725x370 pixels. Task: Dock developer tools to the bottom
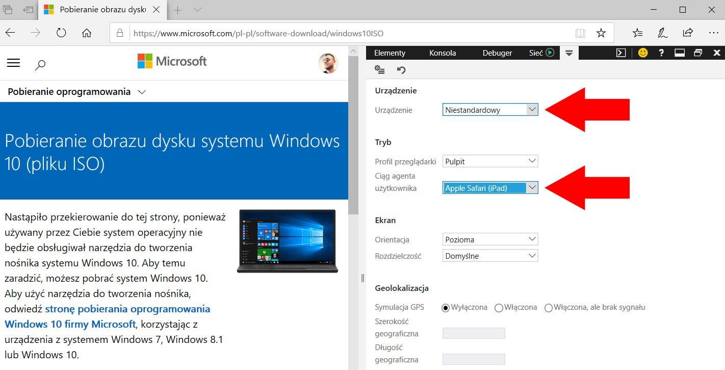[679, 53]
